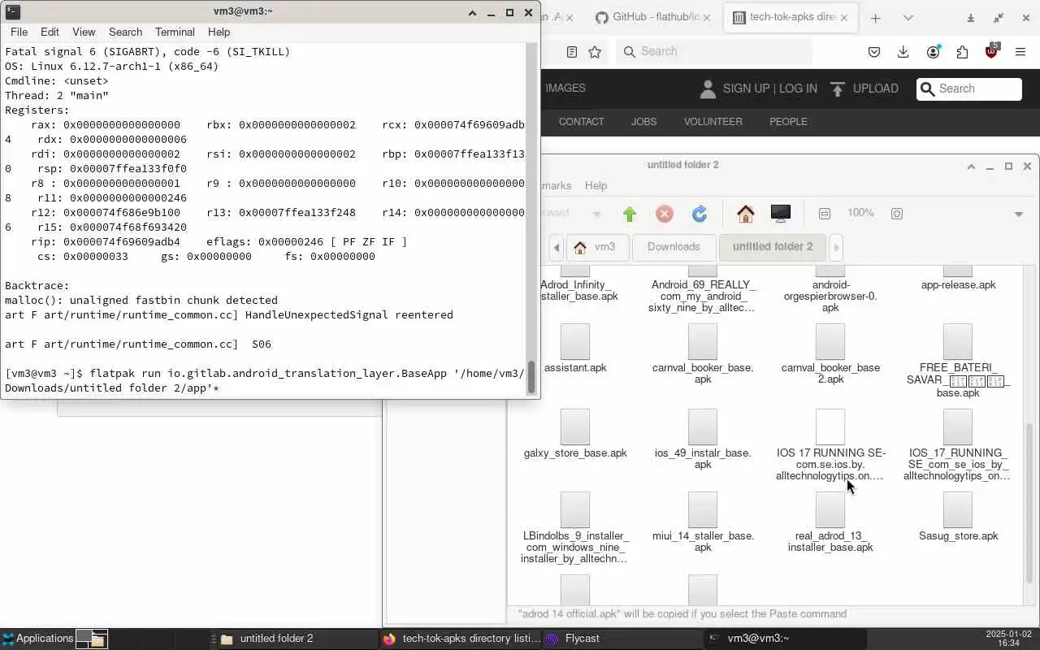Expand the file manager toolbar overflow arrow
Image resolution: width=1040 pixels, height=650 pixels.
click(x=1019, y=214)
